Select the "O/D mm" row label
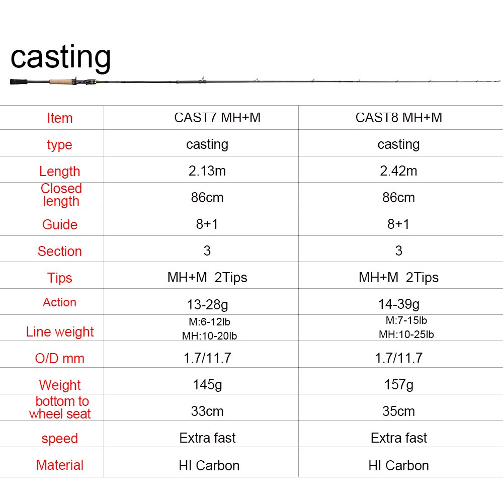Viewport: 503px width, 503px height. coord(59,359)
